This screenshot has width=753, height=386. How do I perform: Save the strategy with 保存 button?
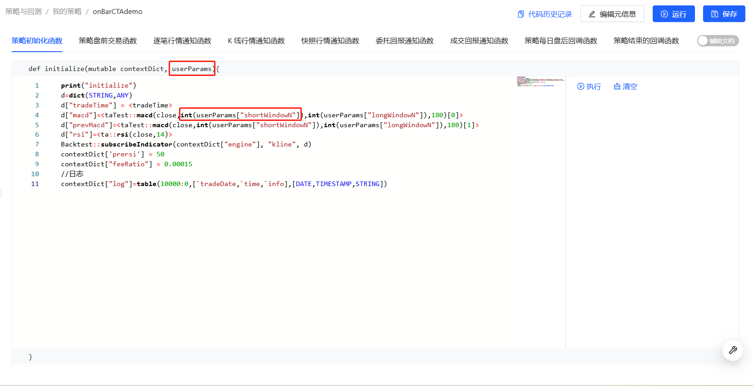click(724, 14)
